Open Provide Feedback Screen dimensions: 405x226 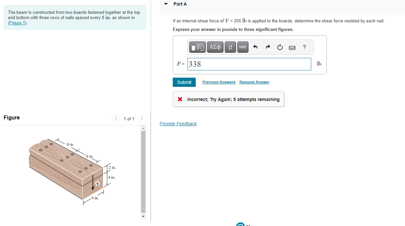pyautogui.click(x=178, y=123)
